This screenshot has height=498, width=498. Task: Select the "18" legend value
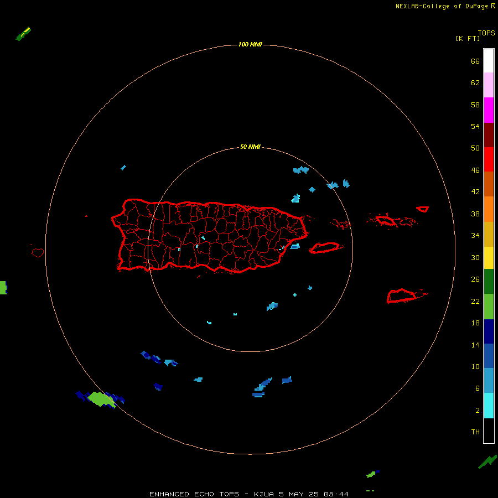pos(475,323)
